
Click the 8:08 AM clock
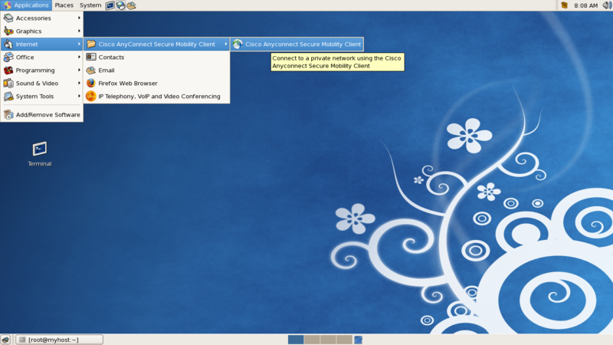[585, 5]
